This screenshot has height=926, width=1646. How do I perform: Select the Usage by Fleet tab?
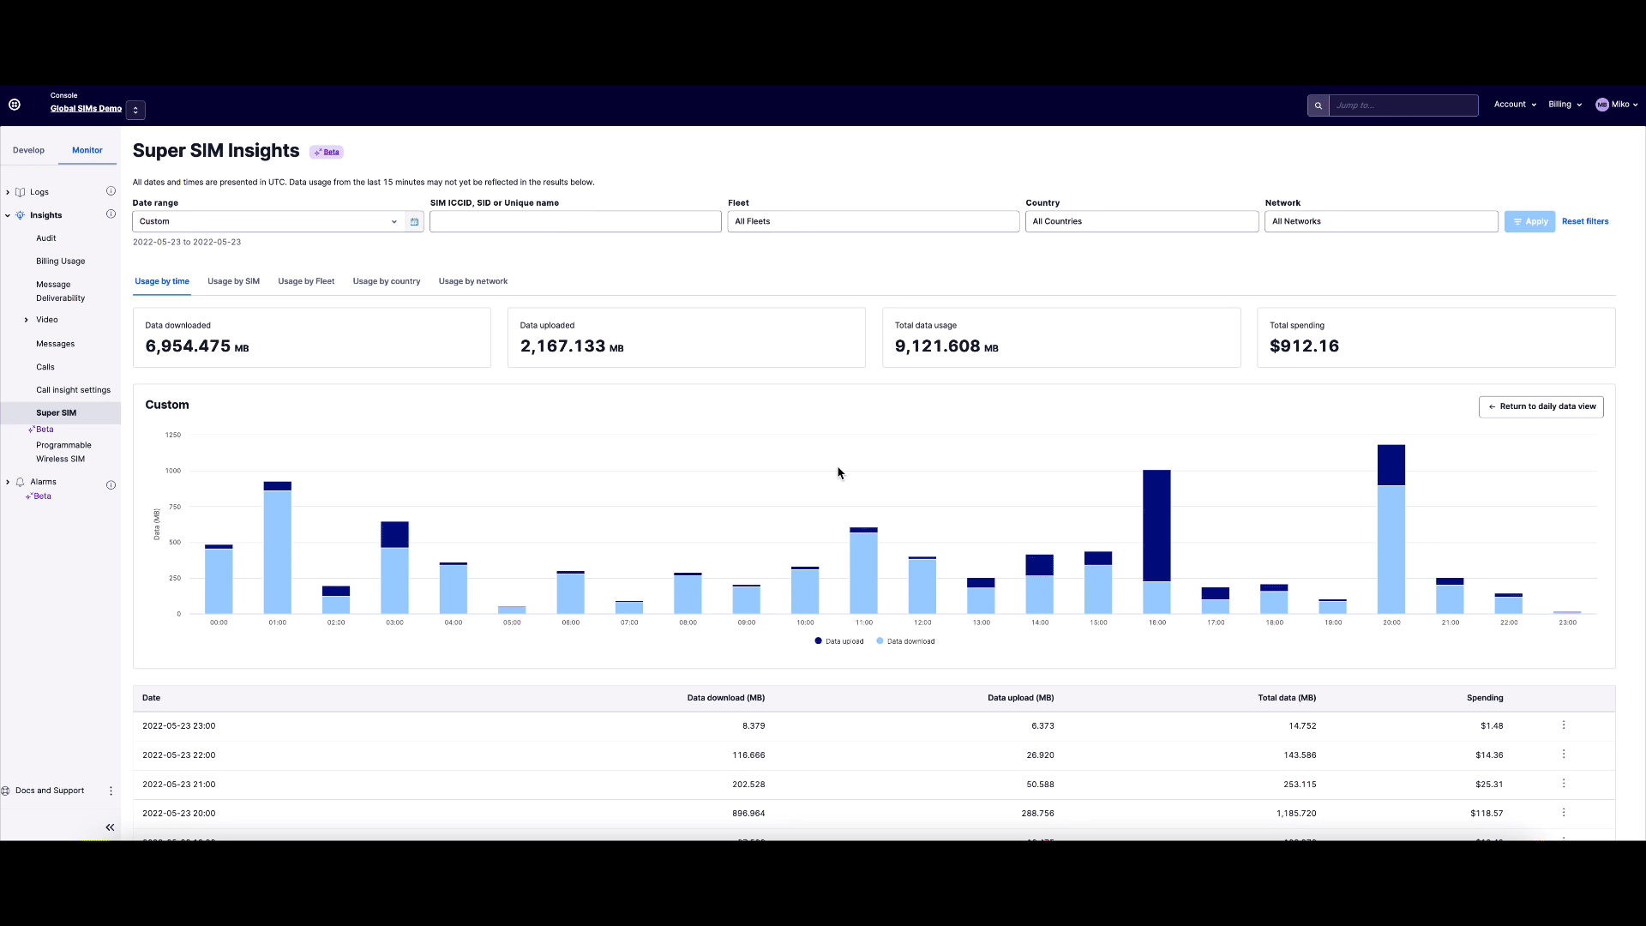(x=306, y=281)
